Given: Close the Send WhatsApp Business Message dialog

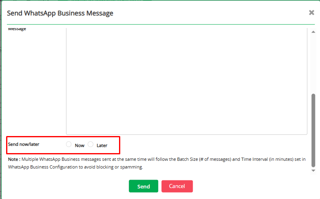Looking at the screenshot, I should (x=311, y=13).
